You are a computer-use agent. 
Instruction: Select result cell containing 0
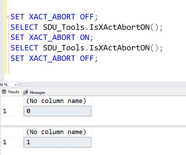click(57, 111)
